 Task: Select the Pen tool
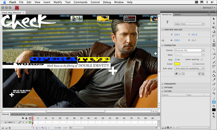click(x=214, y=41)
